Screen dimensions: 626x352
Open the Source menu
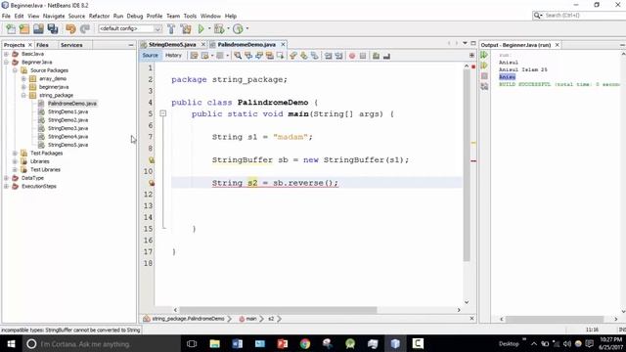pos(76,16)
